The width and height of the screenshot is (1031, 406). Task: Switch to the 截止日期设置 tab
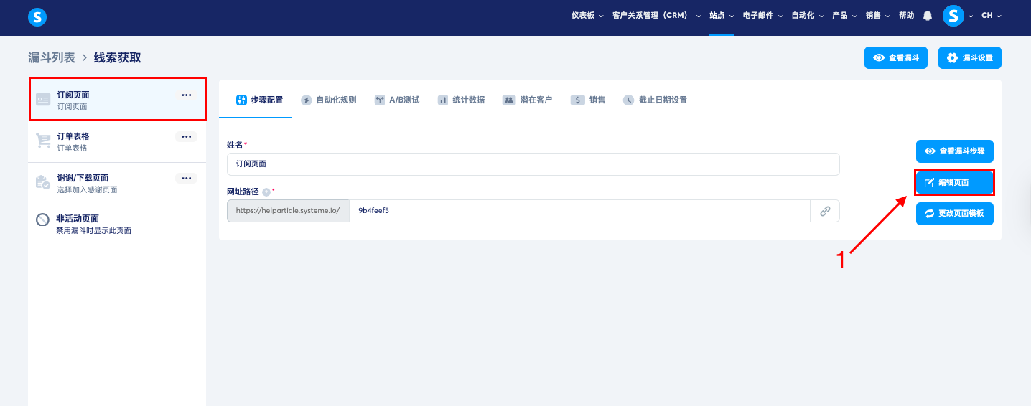click(x=655, y=100)
